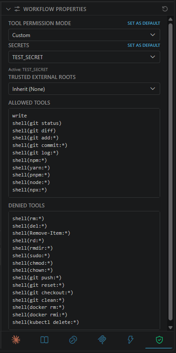The width and height of the screenshot is (176, 353).
Task: Click the 'Active: TEST_SECRET' status text
Action: coord(28,70)
